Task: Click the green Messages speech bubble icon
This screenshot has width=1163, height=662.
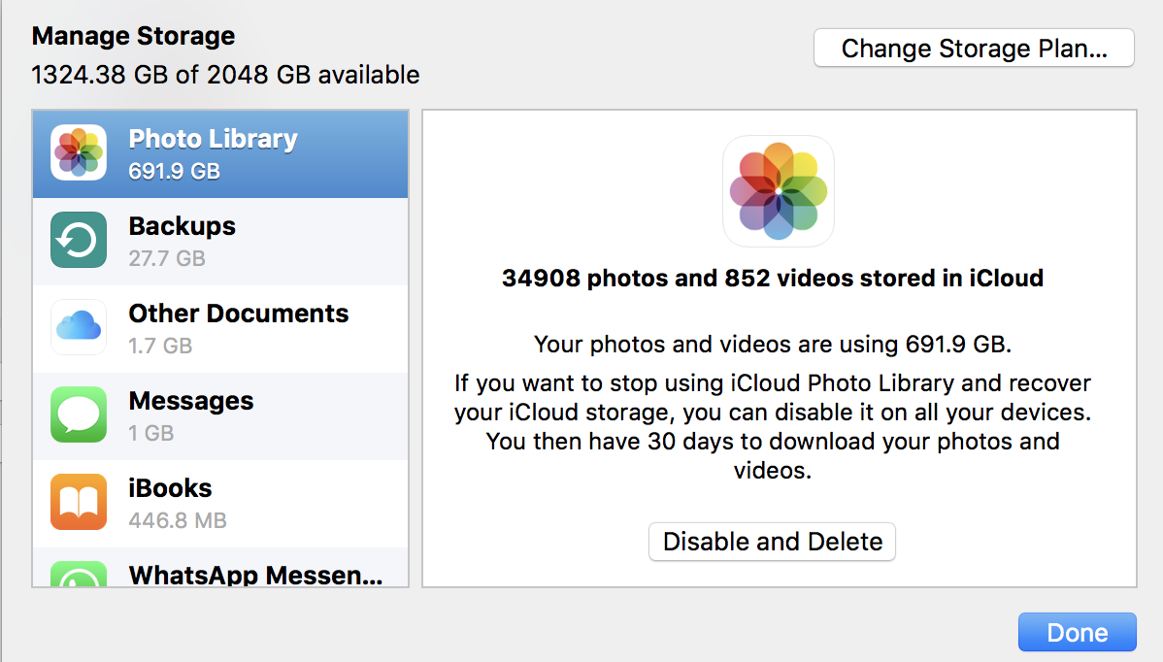Action: coord(79,414)
